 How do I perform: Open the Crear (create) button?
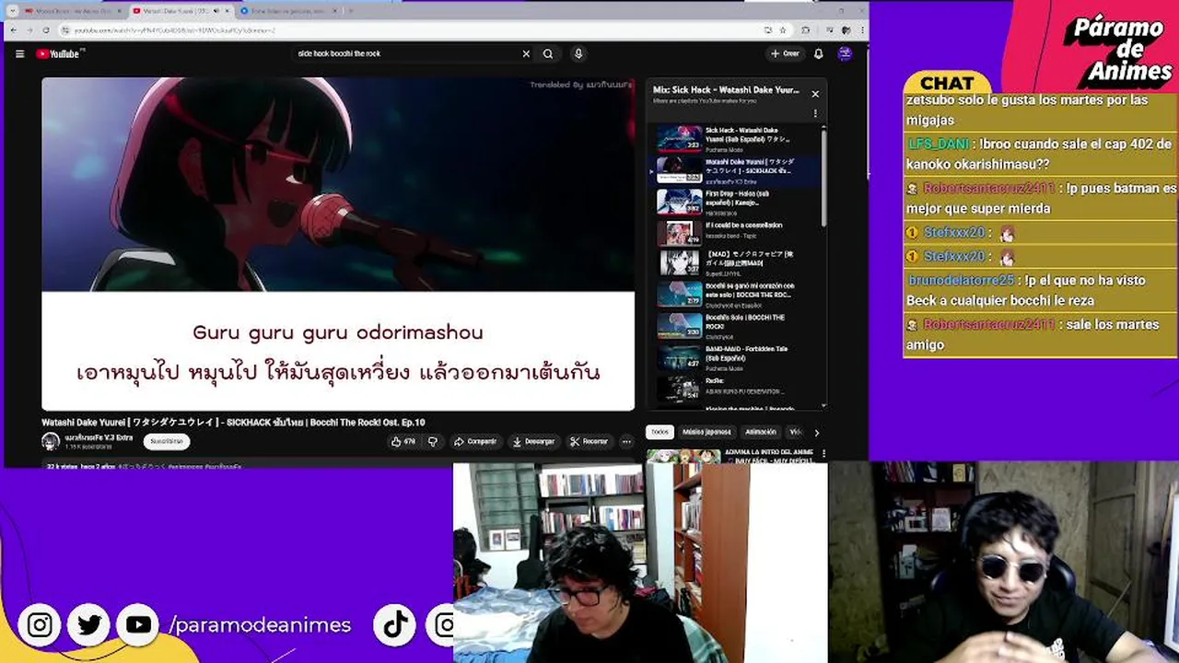tap(785, 53)
